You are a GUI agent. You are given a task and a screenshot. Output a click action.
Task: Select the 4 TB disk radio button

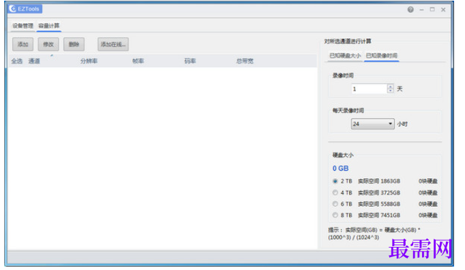click(x=335, y=192)
